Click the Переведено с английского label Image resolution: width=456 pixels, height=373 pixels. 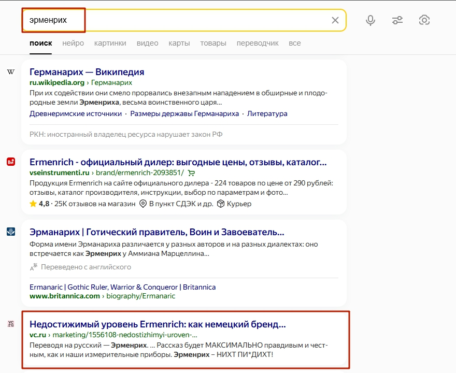click(x=86, y=267)
